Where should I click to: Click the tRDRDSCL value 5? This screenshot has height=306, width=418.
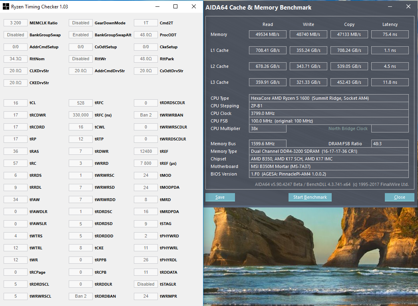pos(16,284)
